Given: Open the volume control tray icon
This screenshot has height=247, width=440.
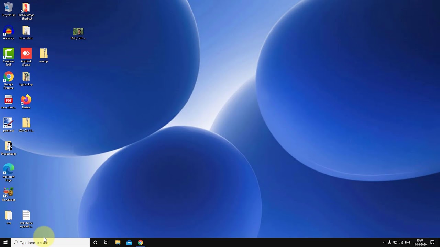Looking at the screenshot, I should coord(400,243).
